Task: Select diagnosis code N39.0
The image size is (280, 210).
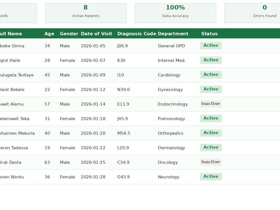Action: point(123,90)
